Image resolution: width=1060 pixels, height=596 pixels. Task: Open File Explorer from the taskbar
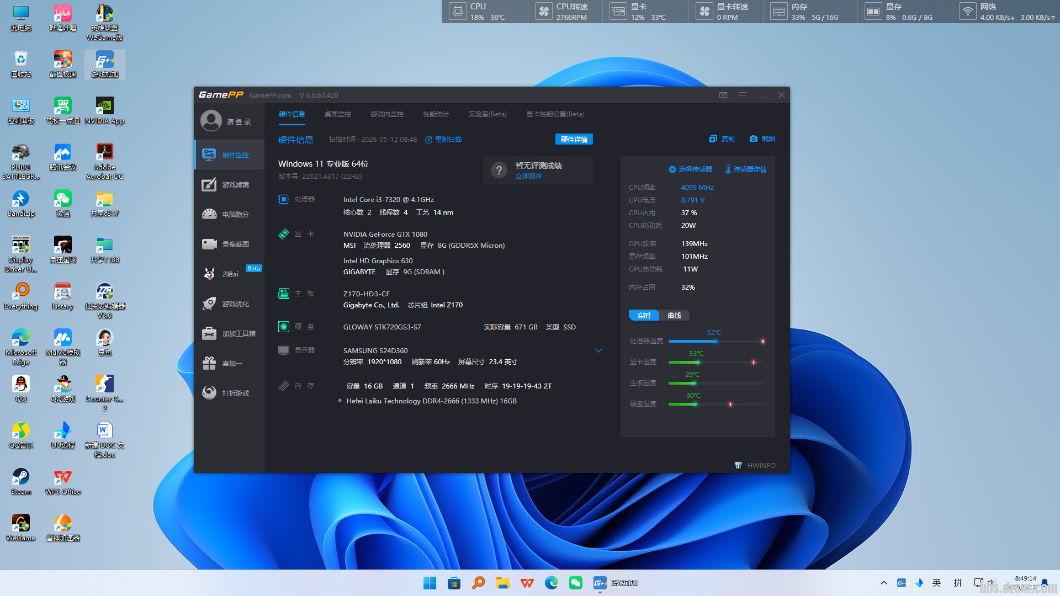pos(502,583)
